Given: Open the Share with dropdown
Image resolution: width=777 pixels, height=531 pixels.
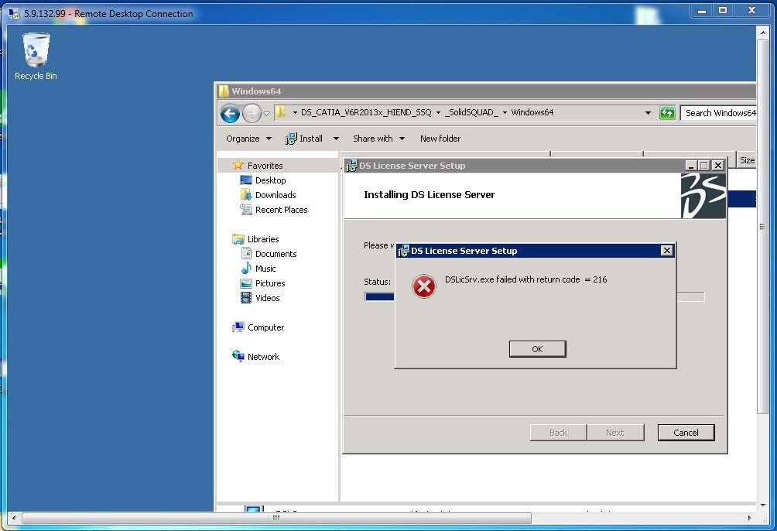Looking at the screenshot, I should [378, 139].
